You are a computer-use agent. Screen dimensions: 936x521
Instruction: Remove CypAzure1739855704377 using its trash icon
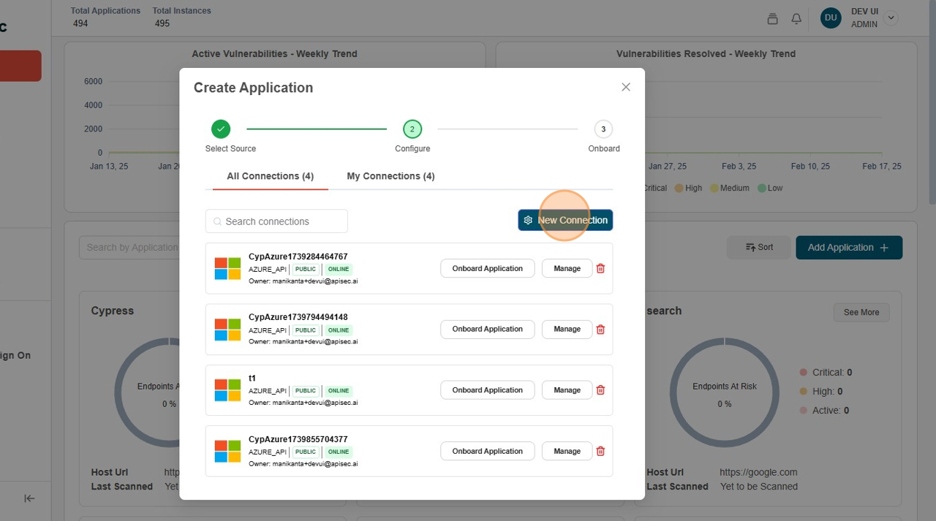(x=600, y=452)
